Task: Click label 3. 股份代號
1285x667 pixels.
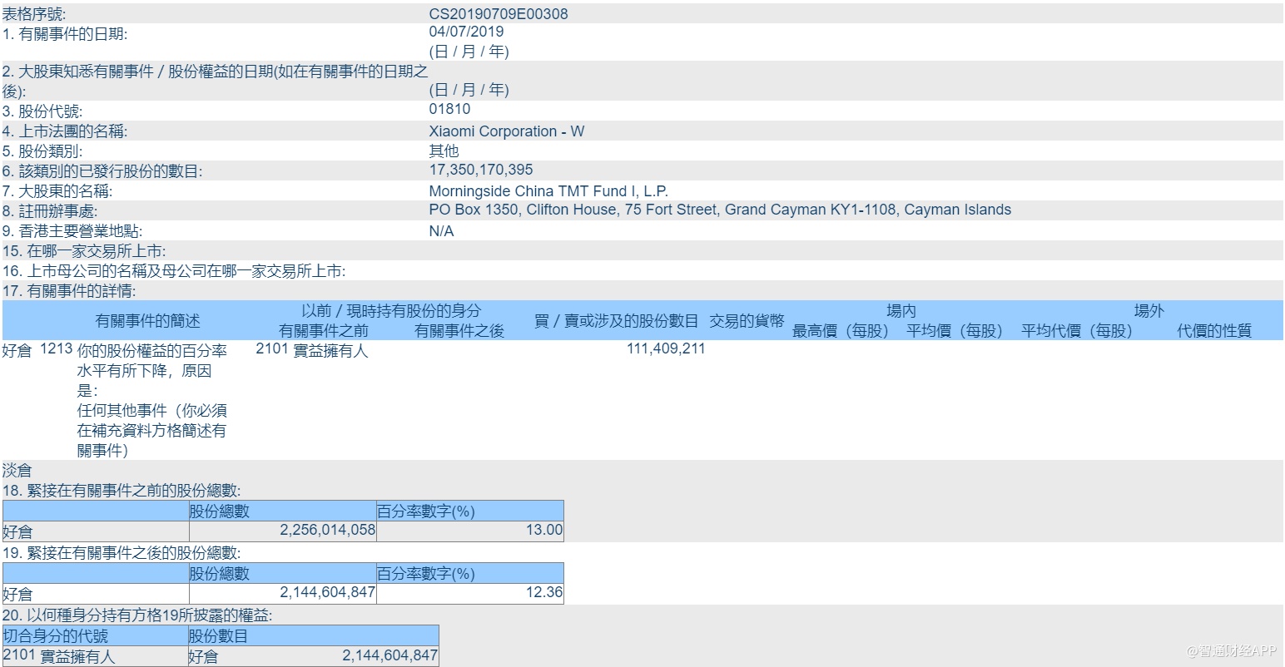Action: [x=42, y=111]
